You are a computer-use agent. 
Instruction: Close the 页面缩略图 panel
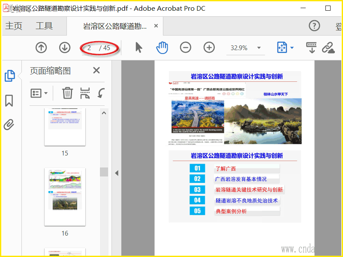96,70
